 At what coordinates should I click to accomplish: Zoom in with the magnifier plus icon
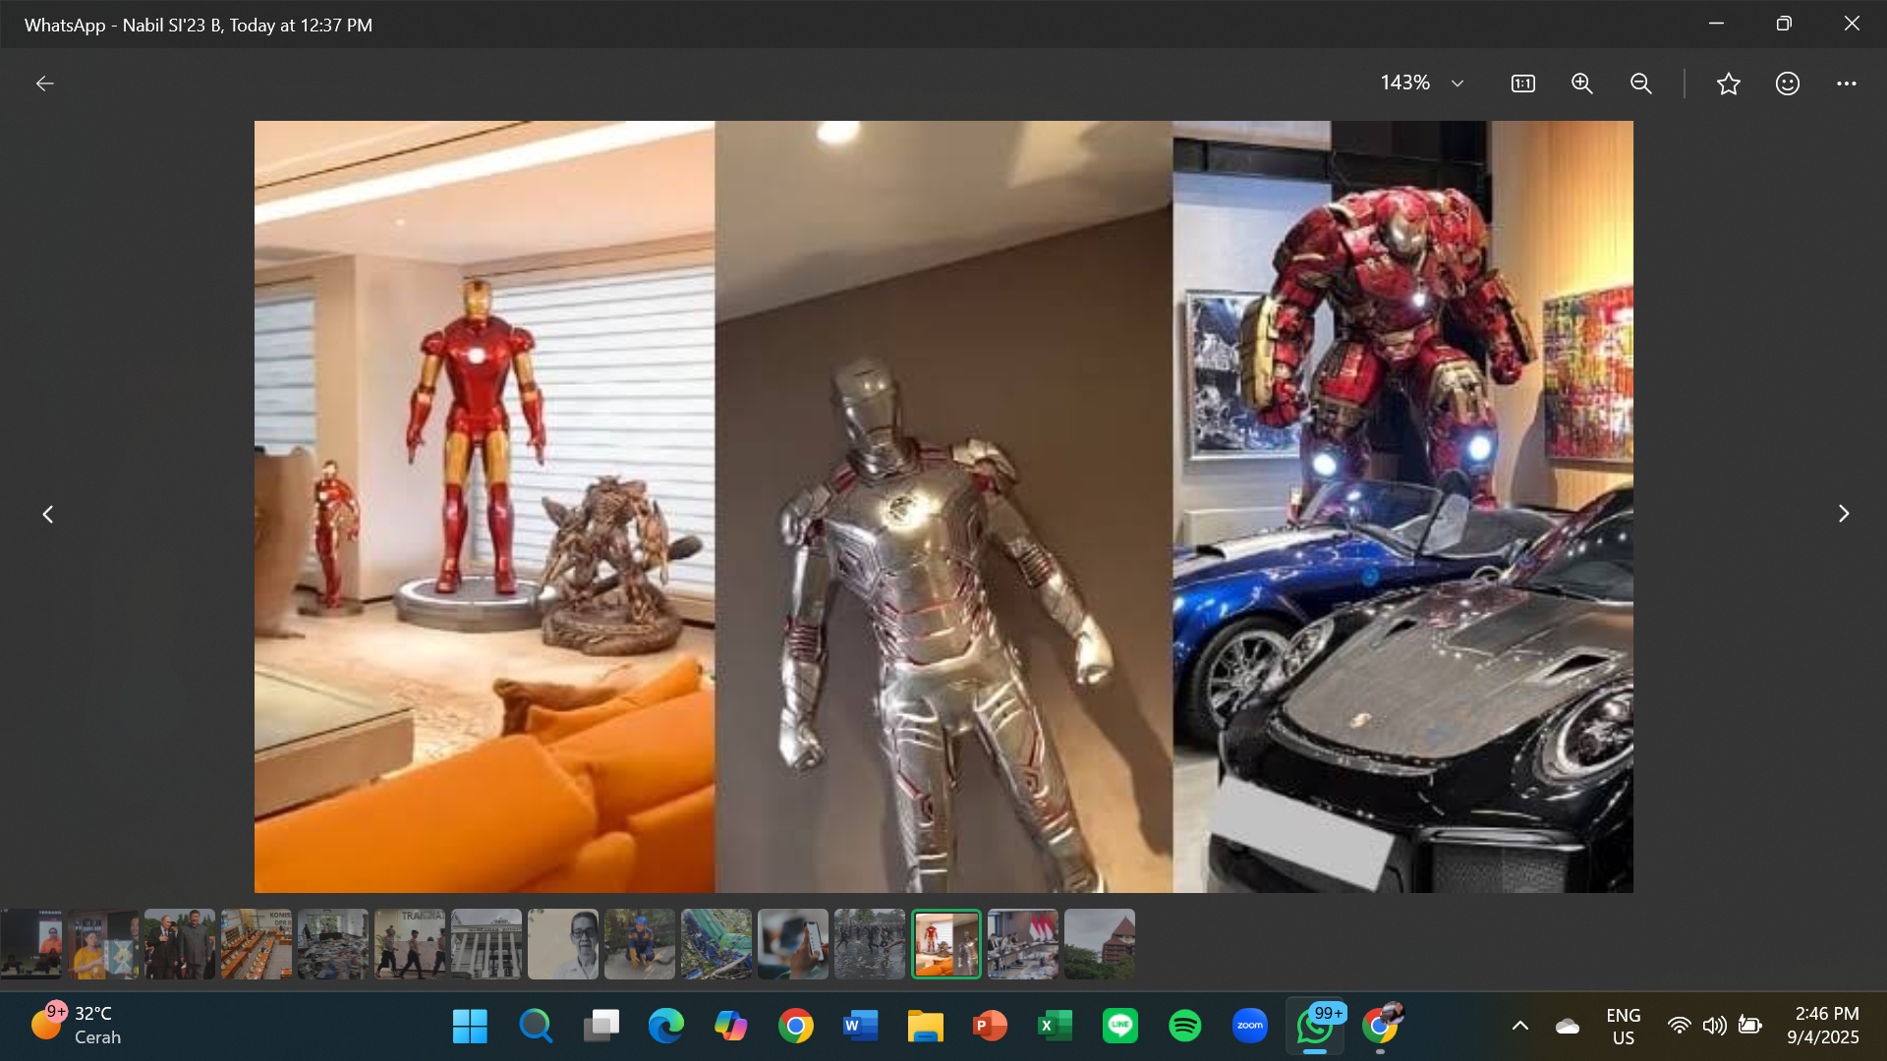[x=1581, y=84]
